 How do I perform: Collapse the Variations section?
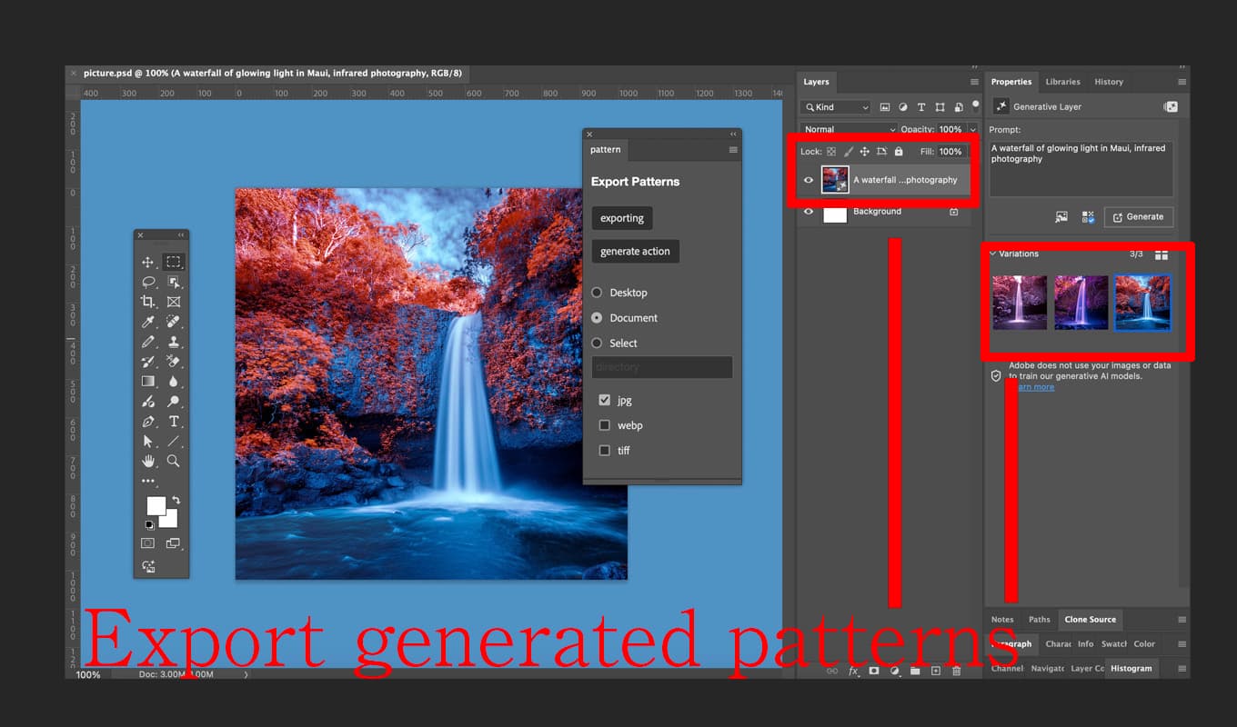993,254
